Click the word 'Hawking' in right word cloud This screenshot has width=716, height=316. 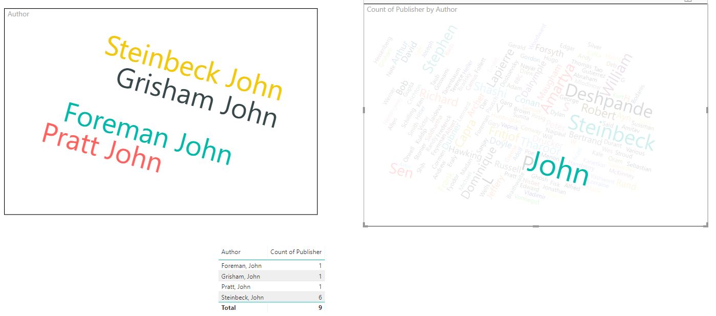(x=465, y=152)
